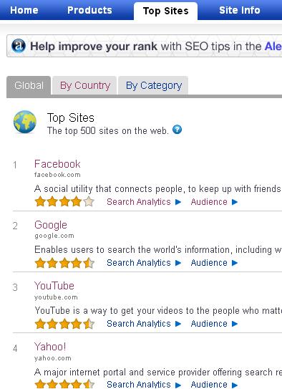This screenshot has height=389, width=282.
Task: Click arrow next to Facebook Search Analytics
Action: 178,202
